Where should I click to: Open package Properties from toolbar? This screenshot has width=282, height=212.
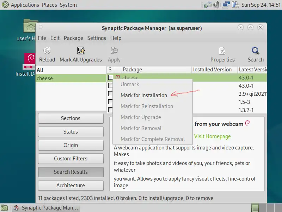222,51
